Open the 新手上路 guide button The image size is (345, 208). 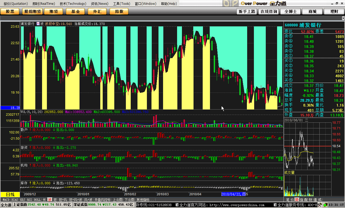click(x=247, y=11)
